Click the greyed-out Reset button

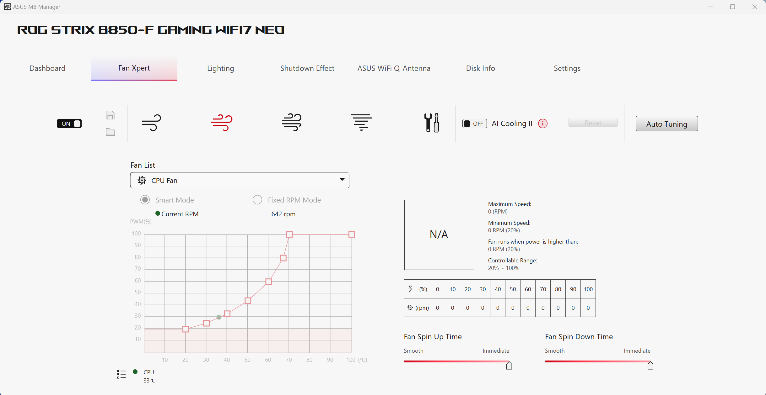coord(593,123)
